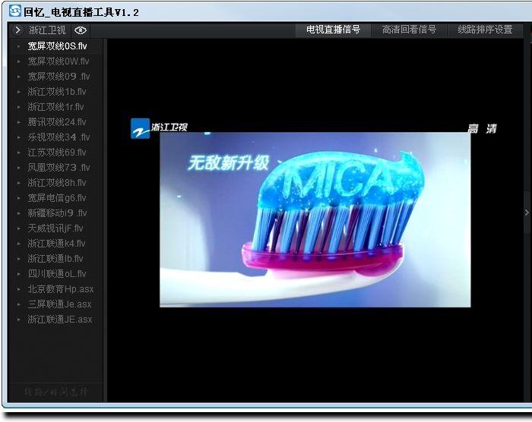532x422 pixels.
Task: Select the 四川联通oL.flv stream
Action: click(x=57, y=274)
